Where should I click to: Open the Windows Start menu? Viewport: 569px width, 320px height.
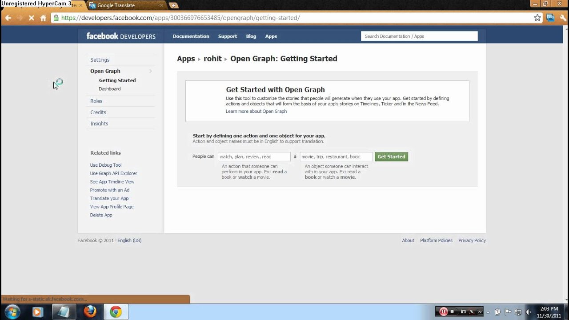click(12, 312)
